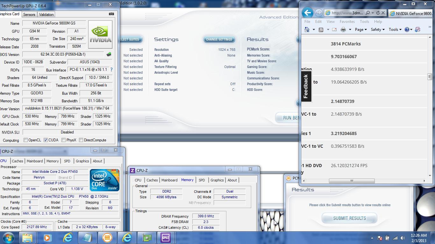
Task: Open the Favorites menu in Internet Explorer
Action: 347,22
